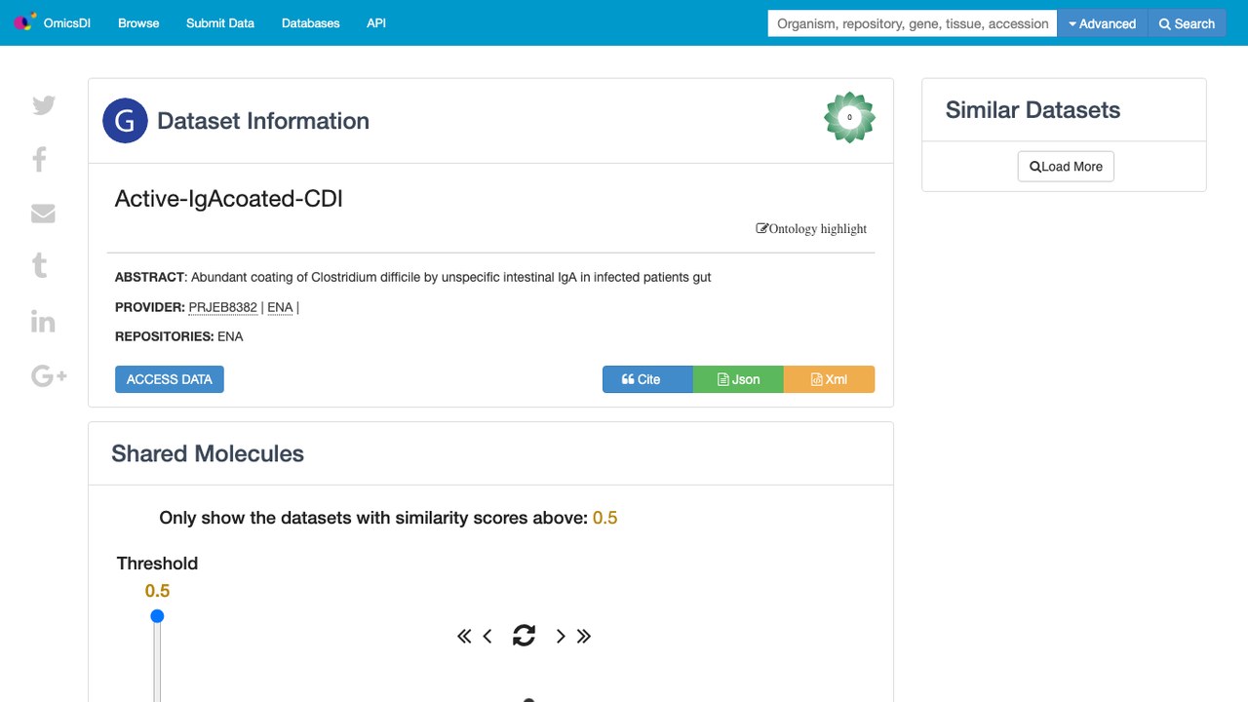Open the Databases menu item
The image size is (1248, 702).
point(311,23)
